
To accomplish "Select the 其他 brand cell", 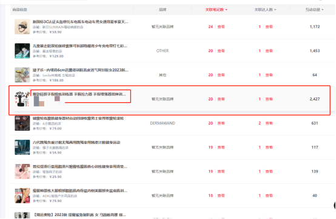I will tap(163, 75).
